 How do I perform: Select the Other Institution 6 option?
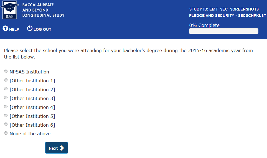(6, 125)
